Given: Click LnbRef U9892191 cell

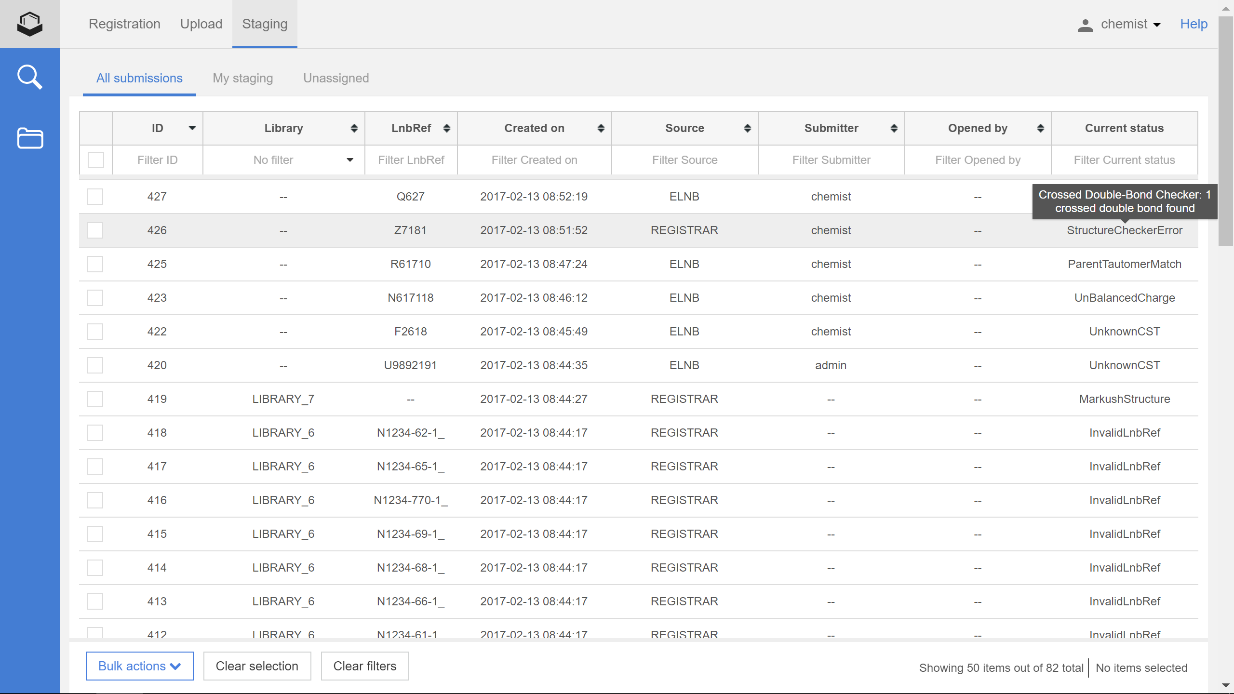Looking at the screenshot, I should click(411, 365).
